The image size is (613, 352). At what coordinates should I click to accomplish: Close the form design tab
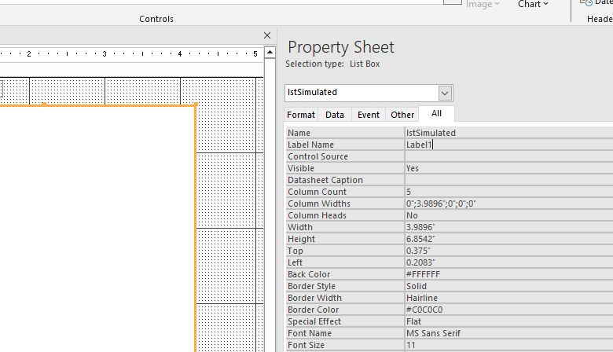pos(267,35)
